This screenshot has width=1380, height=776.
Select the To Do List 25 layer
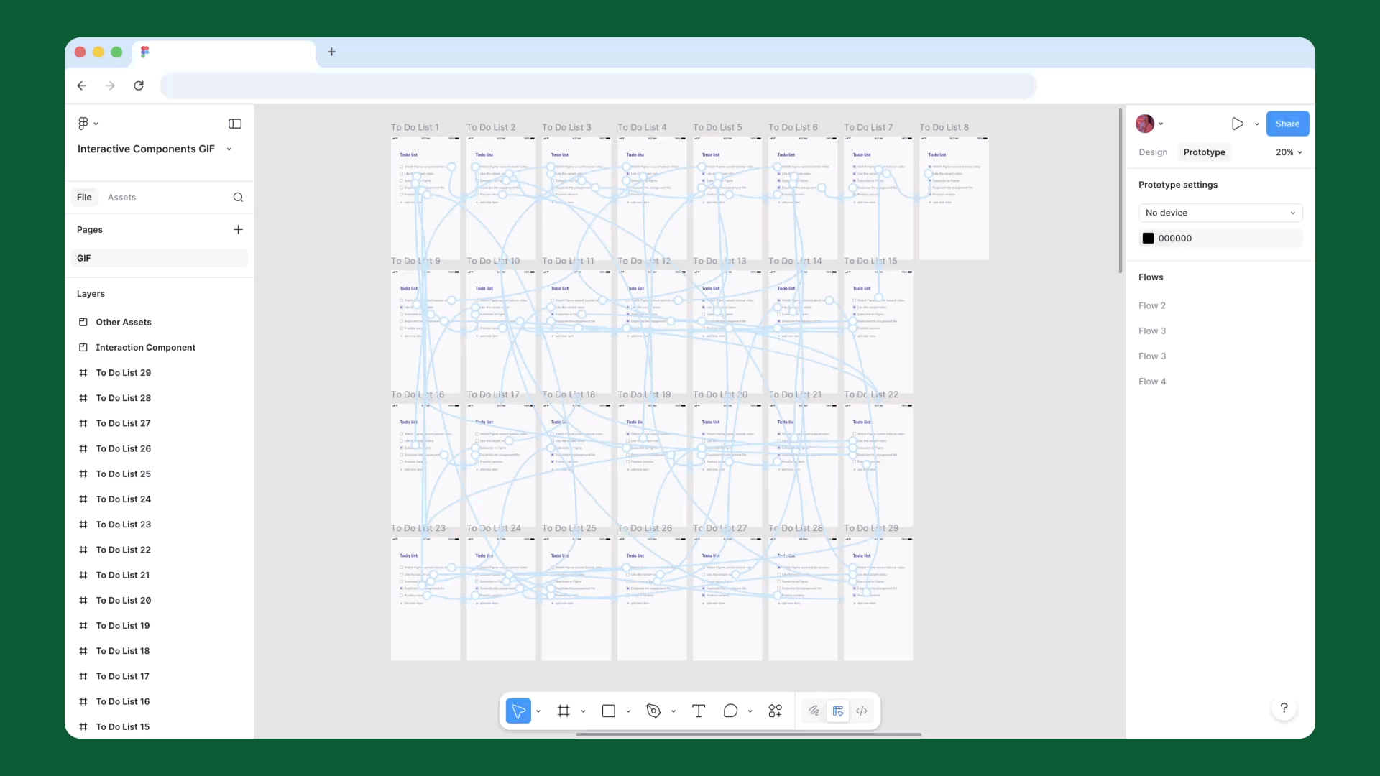coord(123,474)
